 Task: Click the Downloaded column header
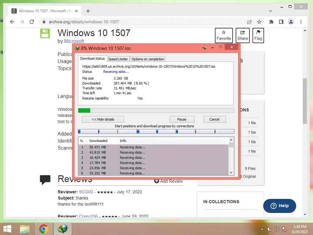[103, 141]
